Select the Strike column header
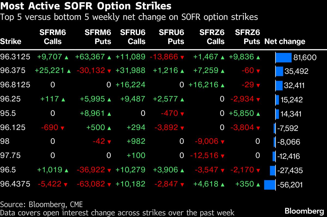The image size is (327, 217). pyautogui.click(x=11, y=42)
